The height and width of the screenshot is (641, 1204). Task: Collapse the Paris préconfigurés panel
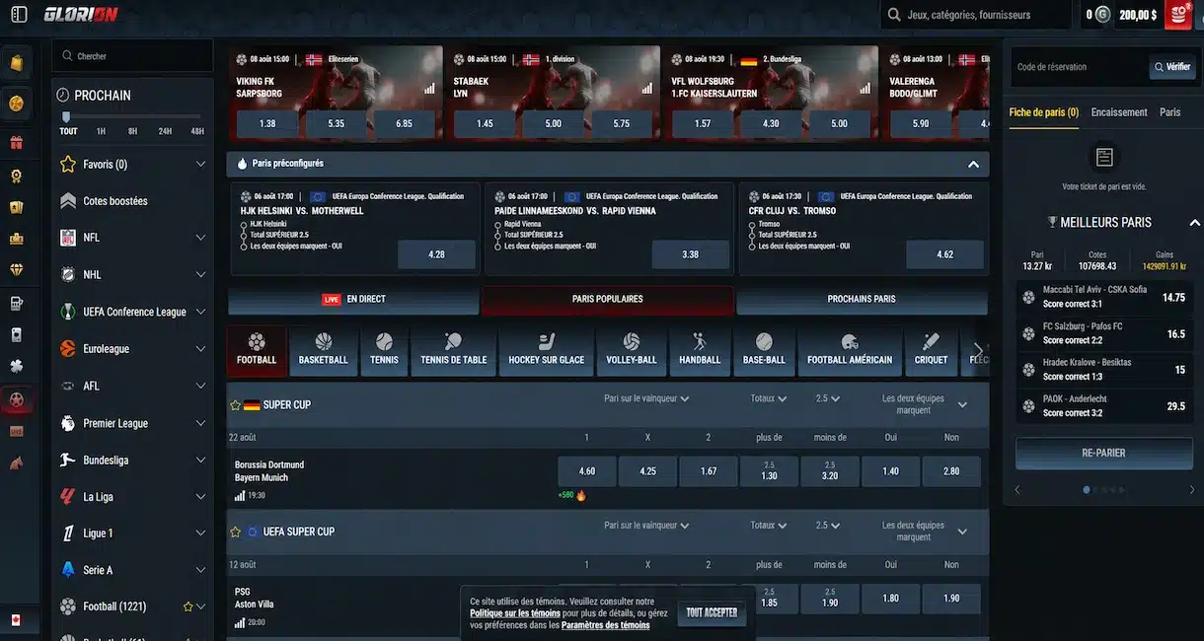973,164
